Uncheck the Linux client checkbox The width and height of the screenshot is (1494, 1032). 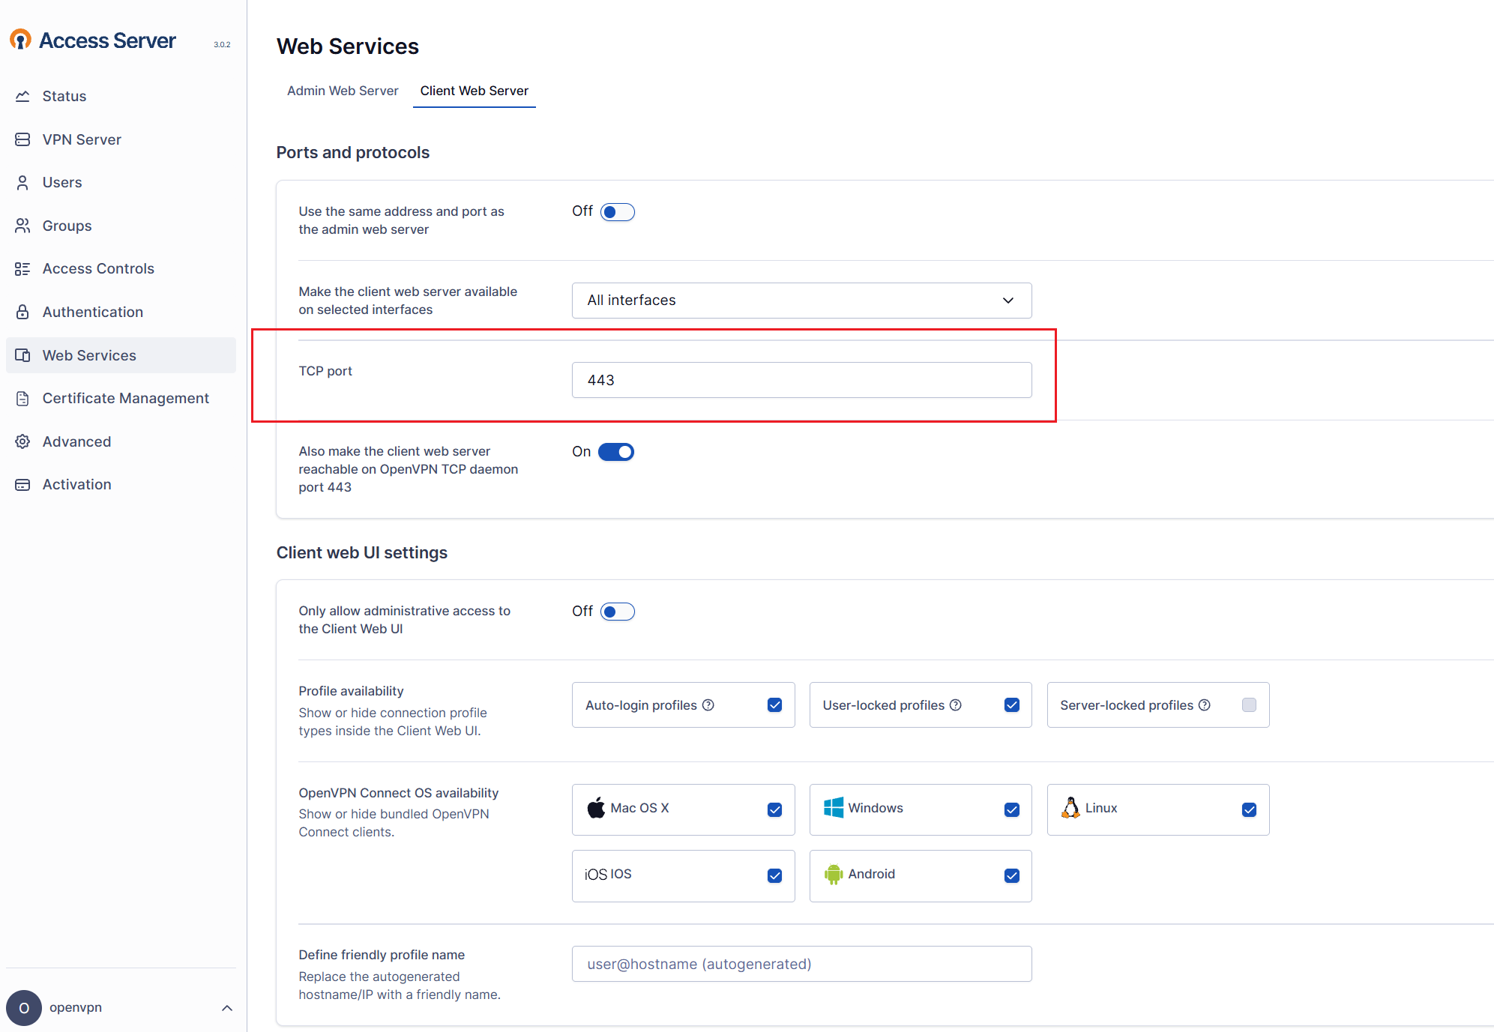[1249, 809]
